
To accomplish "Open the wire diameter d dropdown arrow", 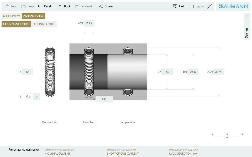I will point(36,97).
